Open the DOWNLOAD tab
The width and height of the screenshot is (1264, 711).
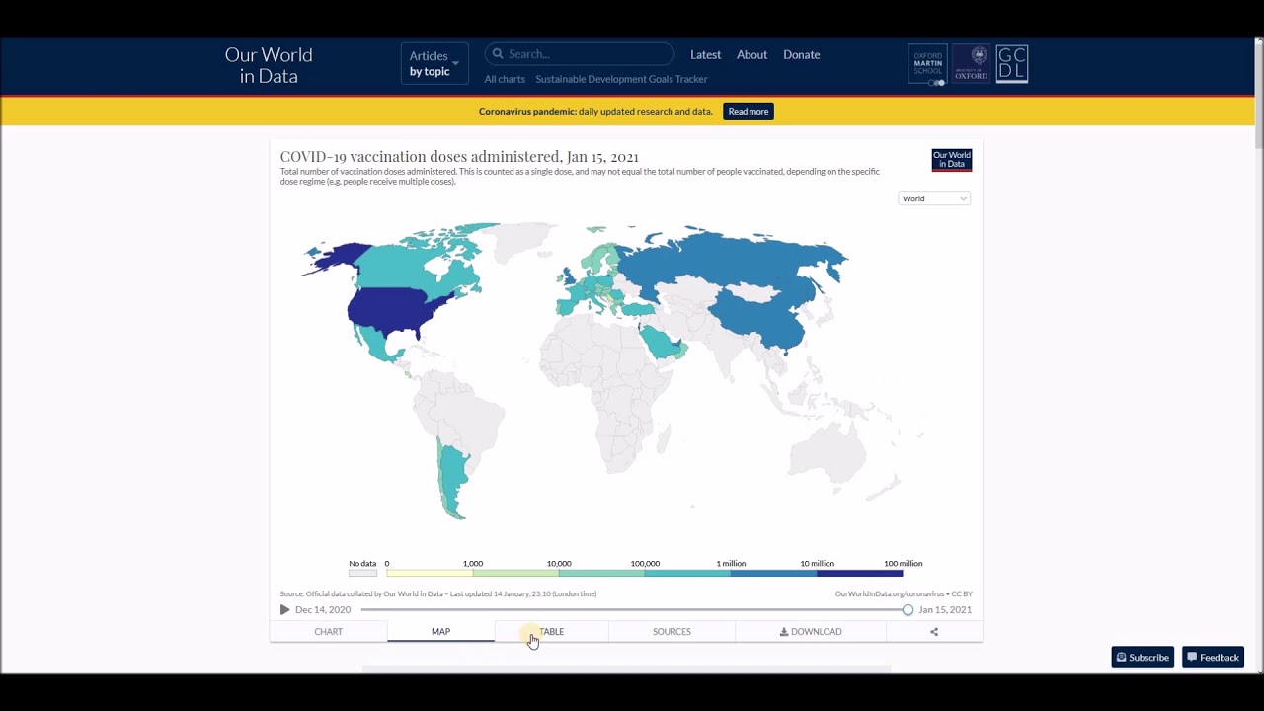pyautogui.click(x=811, y=632)
